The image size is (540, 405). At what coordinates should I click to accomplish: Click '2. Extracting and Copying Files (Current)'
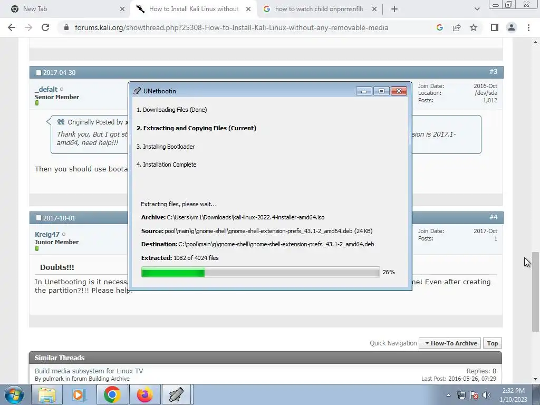coord(196,128)
